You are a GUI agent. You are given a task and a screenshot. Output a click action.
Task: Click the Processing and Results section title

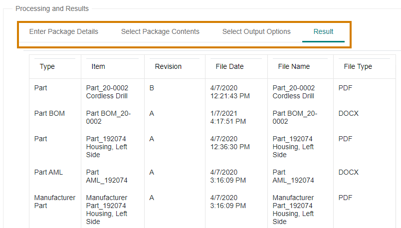point(52,8)
